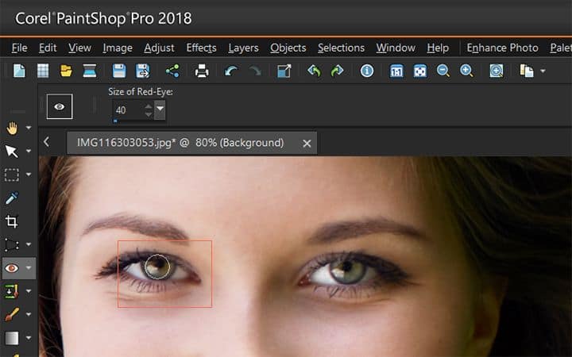Expand the Pick tool flyout arrow
Viewport: 572px width, 357px height.
point(29,152)
